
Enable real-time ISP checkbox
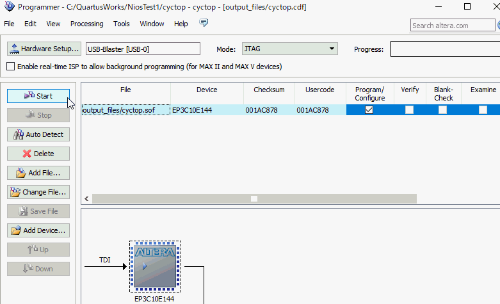(10, 67)
